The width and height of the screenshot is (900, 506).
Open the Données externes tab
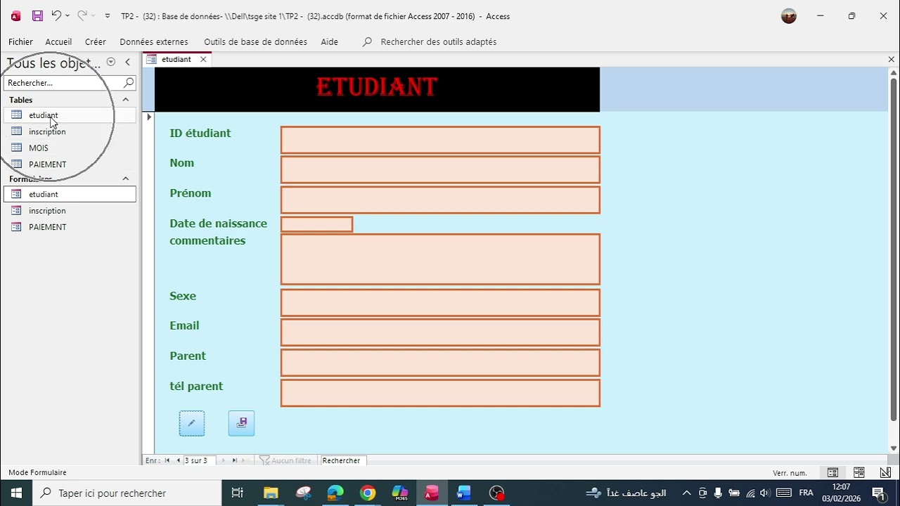click(x=154, y=41)
